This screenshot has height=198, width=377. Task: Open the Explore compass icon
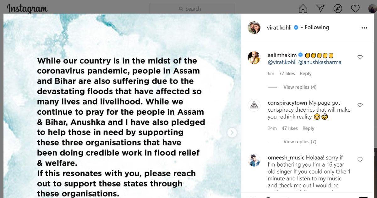[338, 8]
